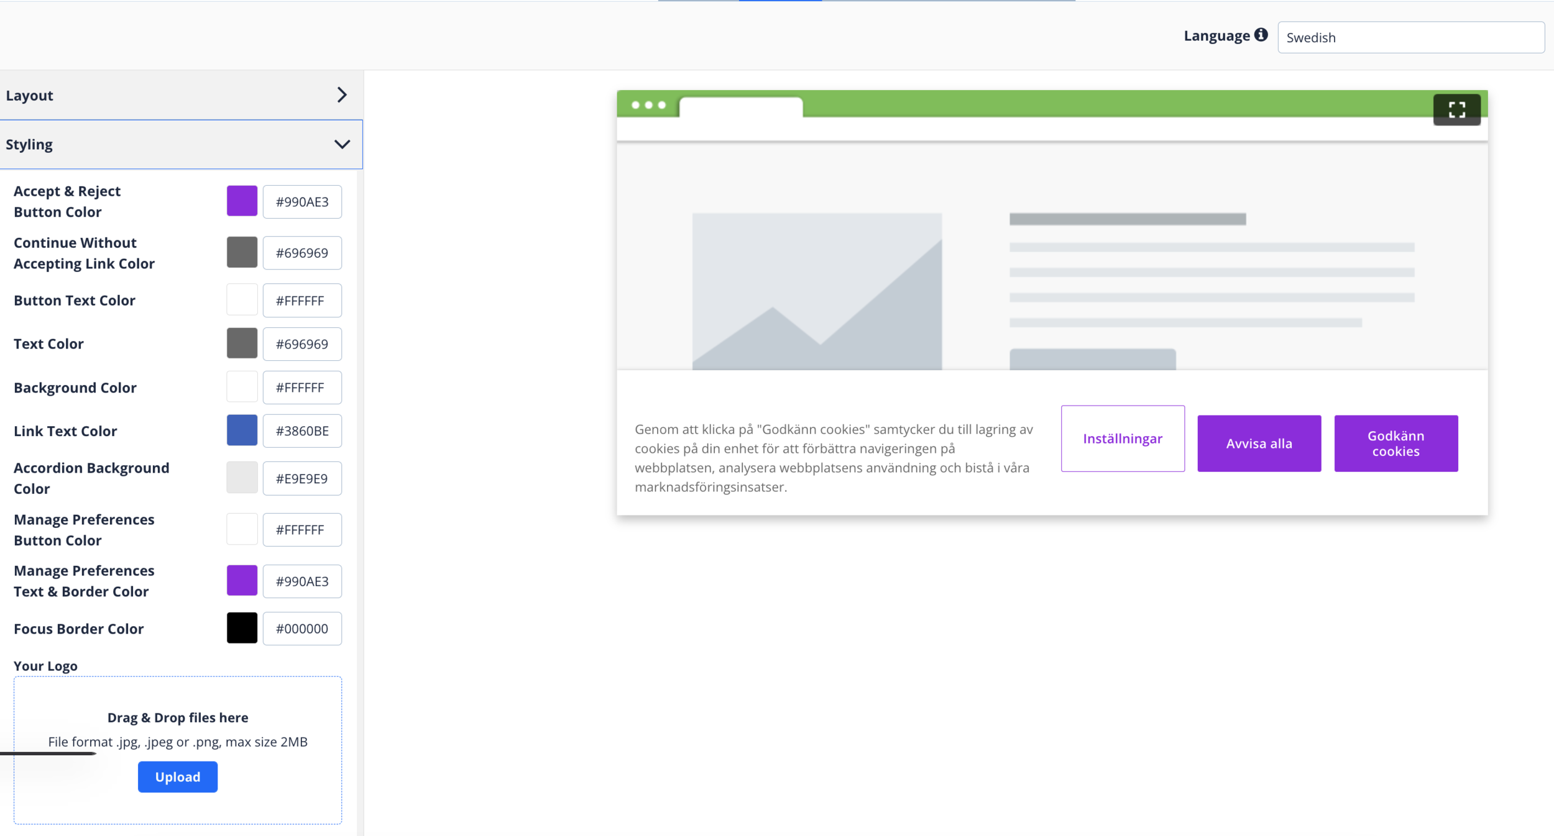Edit the Text Color hex field
This screenshot has height=836, width=1554.
(x=302, y=344)
